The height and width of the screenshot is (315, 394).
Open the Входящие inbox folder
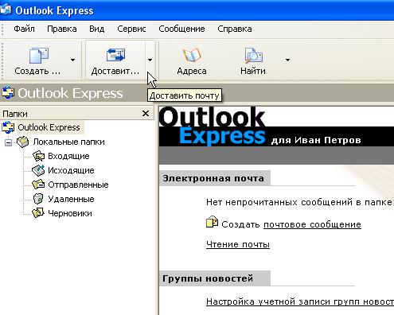(x=68, y=156)
